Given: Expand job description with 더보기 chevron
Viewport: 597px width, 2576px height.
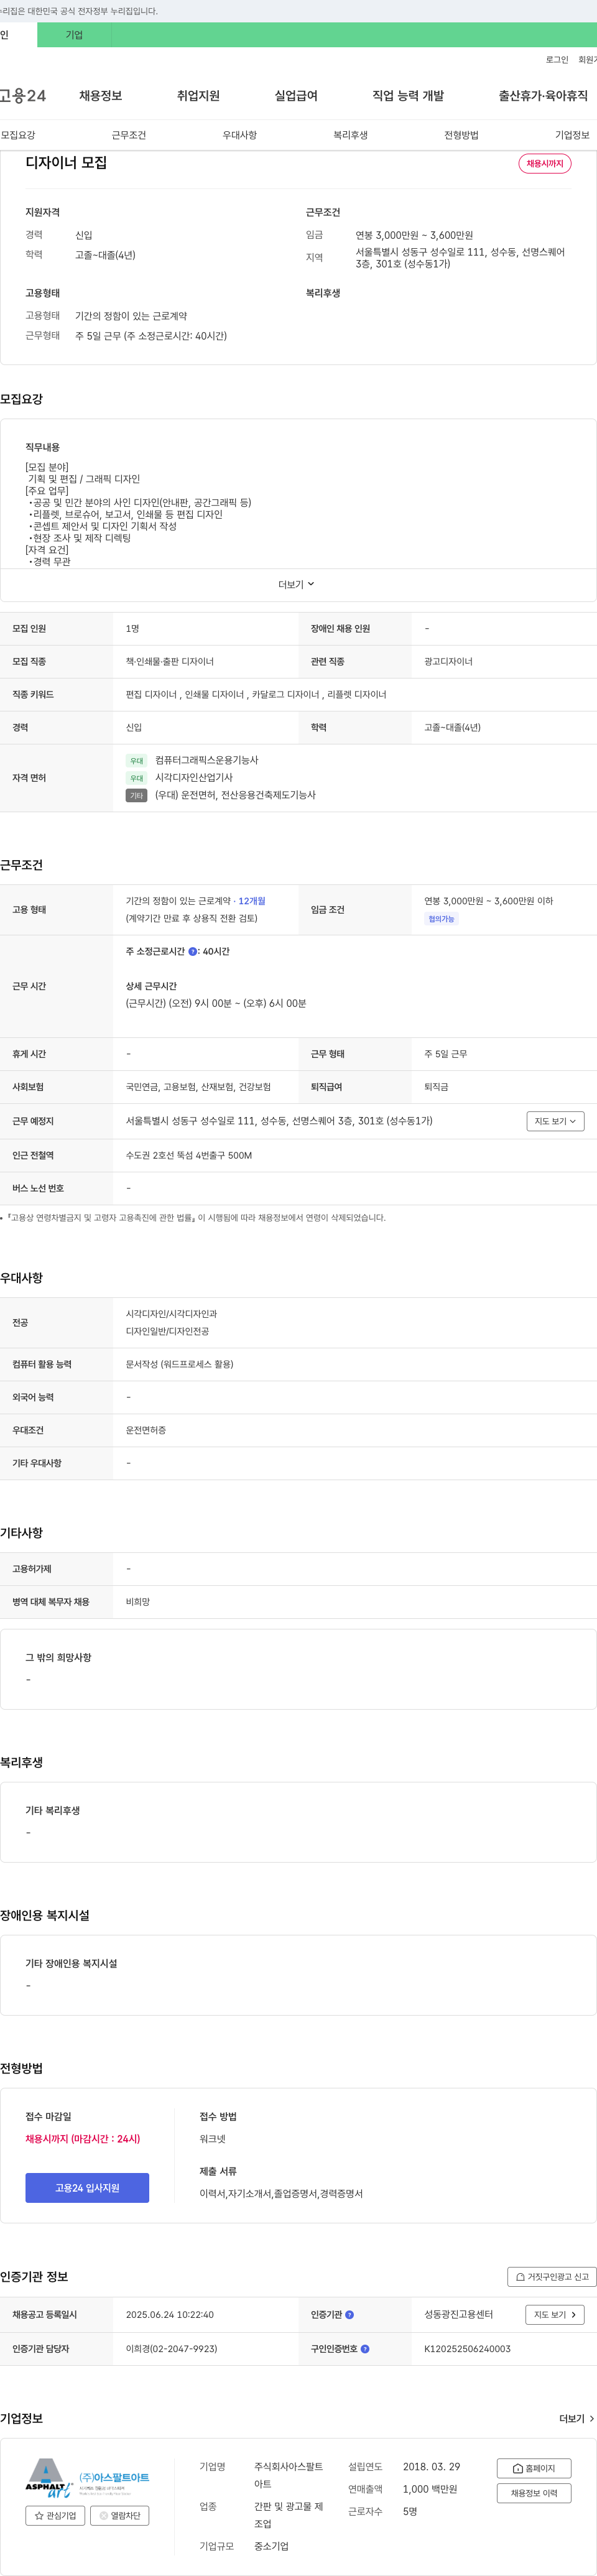Looking at the screenshot, I should click(297, 584).
